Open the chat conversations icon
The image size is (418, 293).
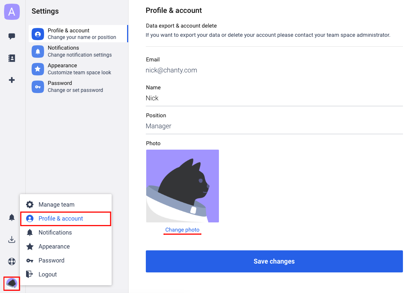[12, 36]
